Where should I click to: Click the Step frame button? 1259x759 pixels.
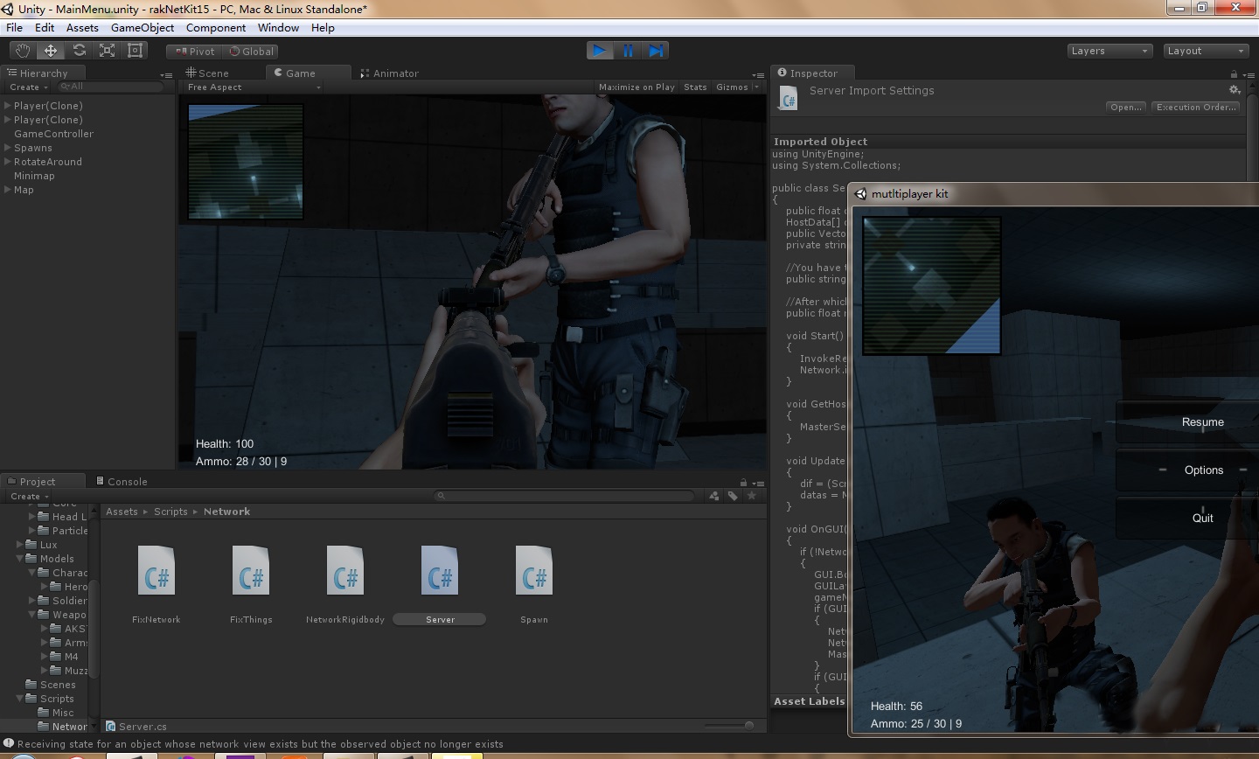pyautogui.click(x=656, y=51)
